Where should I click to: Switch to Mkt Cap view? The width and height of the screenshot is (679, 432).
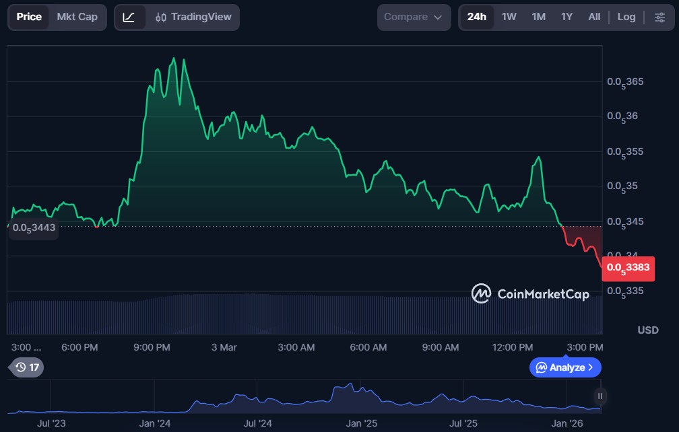coord(77,17)
